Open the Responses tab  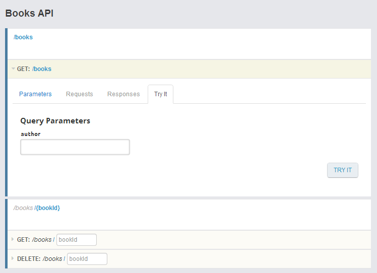123,94
